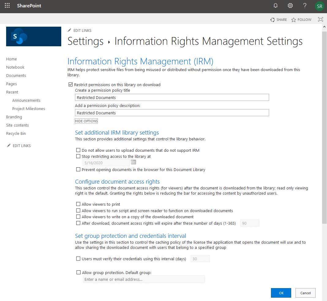Uncheck Restrict permissions on this library on download

[x=70, y=84]
